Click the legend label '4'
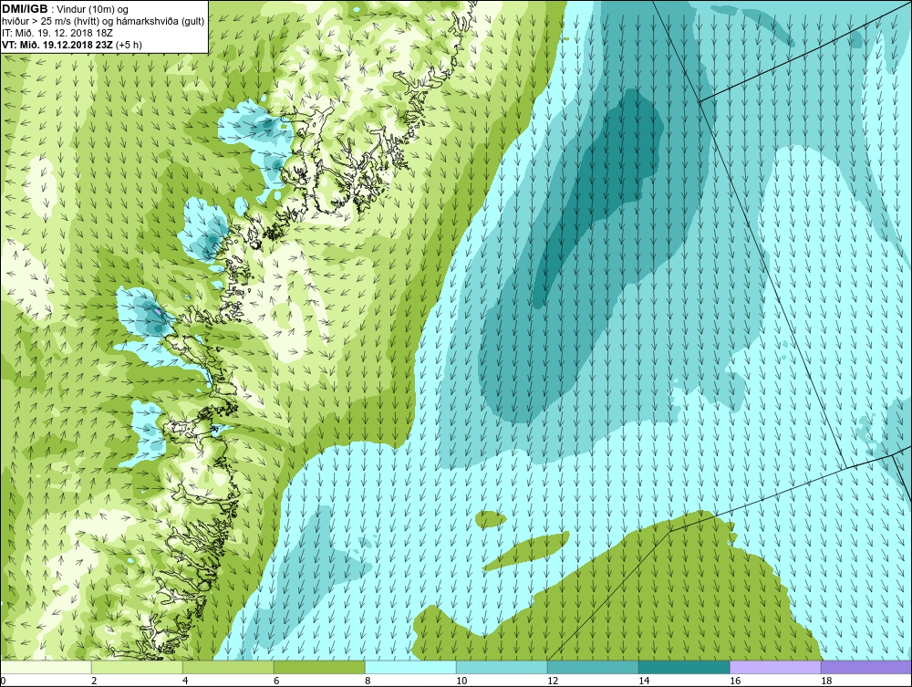The image size is (912, 687). click(185, 681)
